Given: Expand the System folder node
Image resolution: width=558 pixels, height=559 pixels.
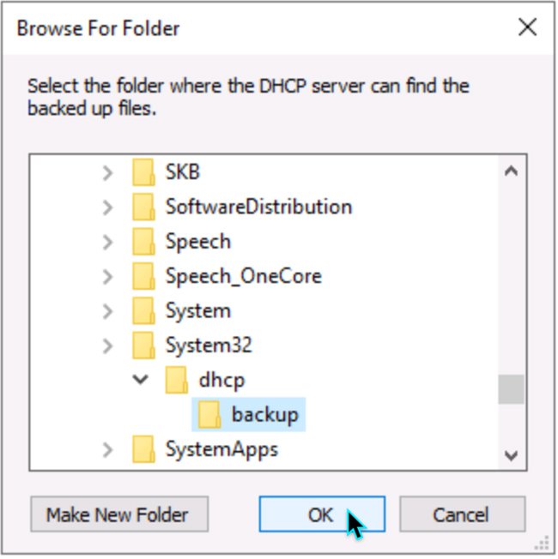Looking at the screenshot, I should (107, 310).
